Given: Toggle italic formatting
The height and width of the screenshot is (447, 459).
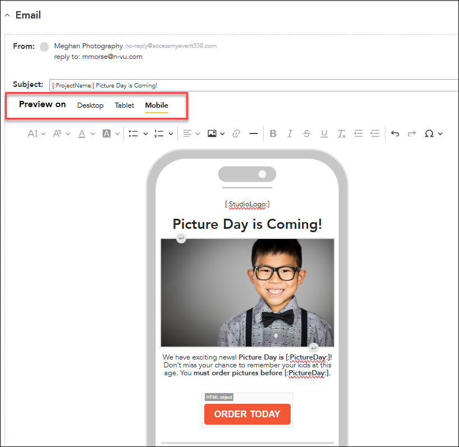Looking at the screenshot, I should 290,133.
